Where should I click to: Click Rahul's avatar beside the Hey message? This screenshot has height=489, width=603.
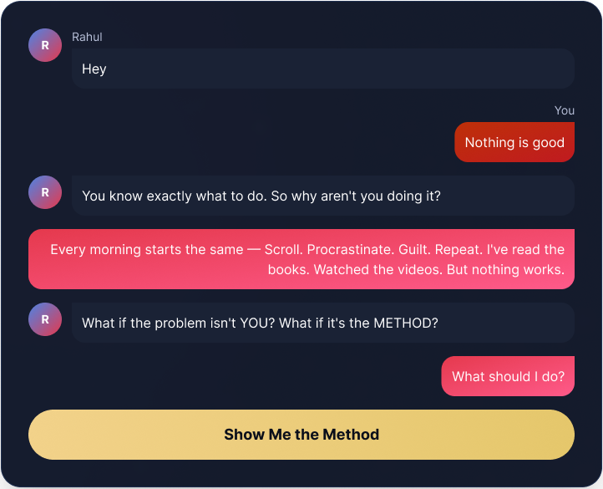point(45,45)
